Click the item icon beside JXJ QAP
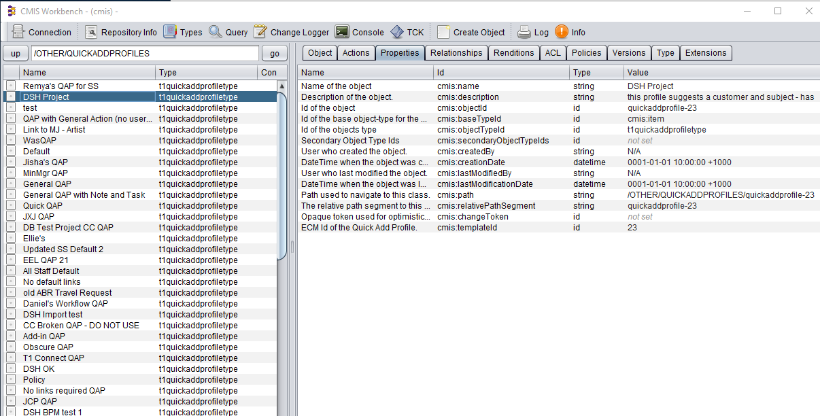Image resolution: width=820 pixels, height=416 pixels. [11, 217]
